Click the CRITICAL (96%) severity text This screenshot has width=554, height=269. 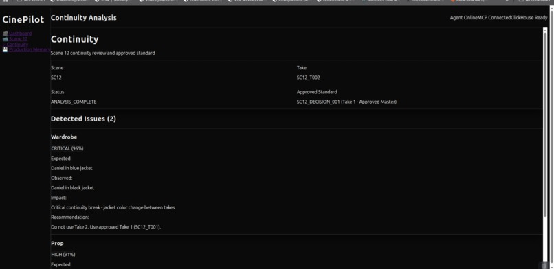click(x=67, y=148)
